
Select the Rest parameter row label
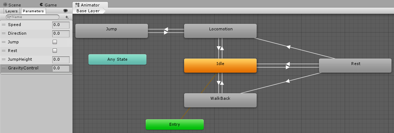coord(13,51)
